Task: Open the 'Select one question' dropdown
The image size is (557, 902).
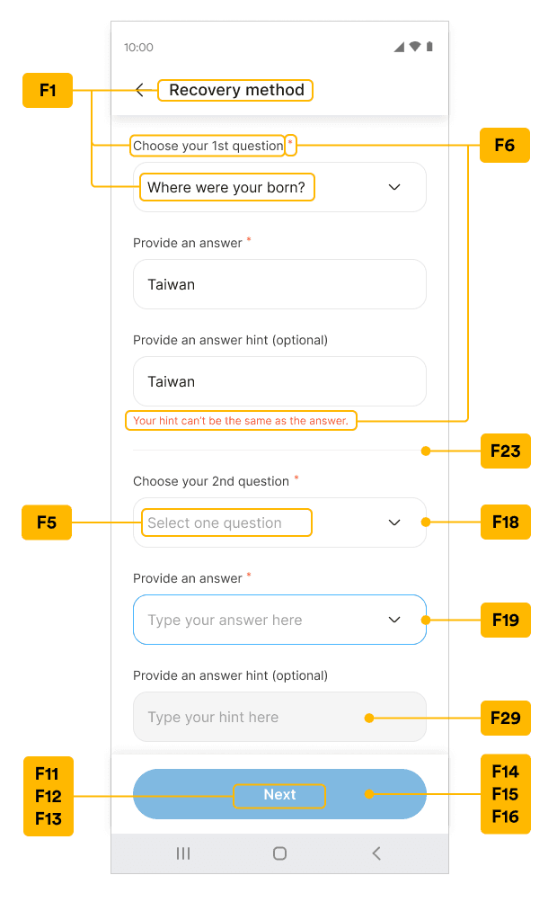Action: tap(280, 522)
